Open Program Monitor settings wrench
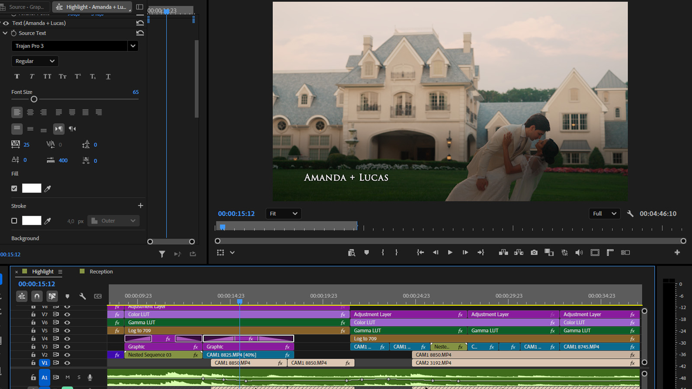The image size is (692, 389). (630, 214)
